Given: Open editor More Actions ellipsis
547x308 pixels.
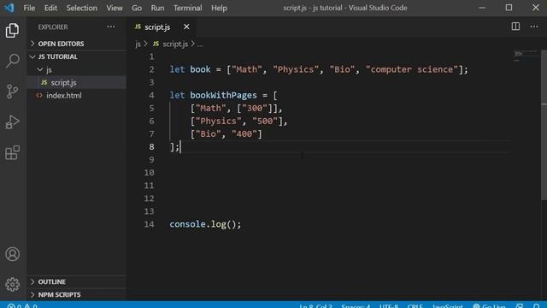Looking at the screenshot, I should 533,27.
